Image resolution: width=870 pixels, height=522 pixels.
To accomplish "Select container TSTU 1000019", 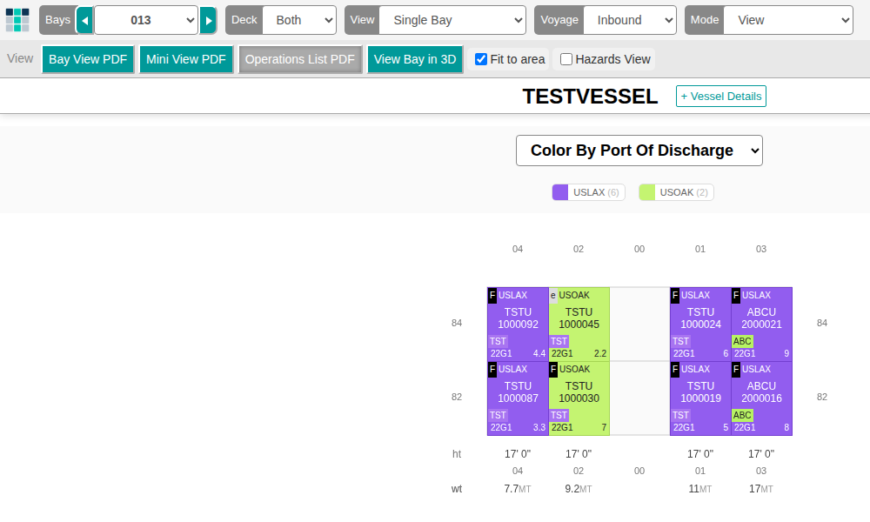I will (x=700, y=398).
